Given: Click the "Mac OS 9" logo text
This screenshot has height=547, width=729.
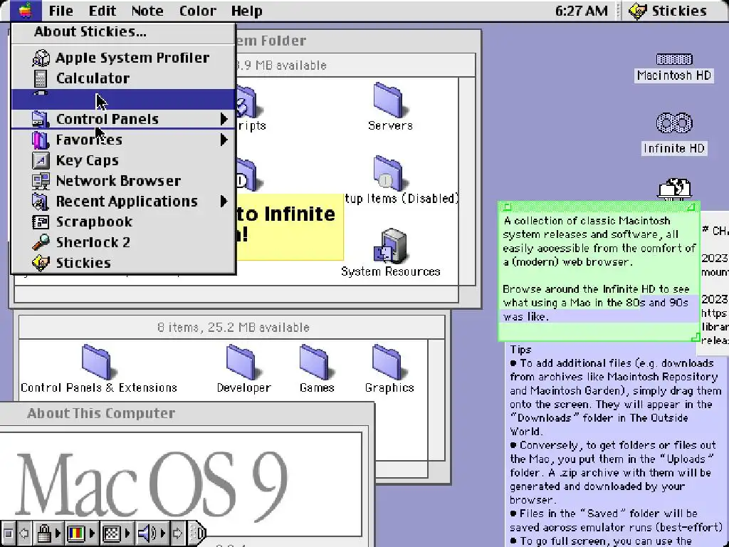Looking at the screenshot, I should pos(152,486).
